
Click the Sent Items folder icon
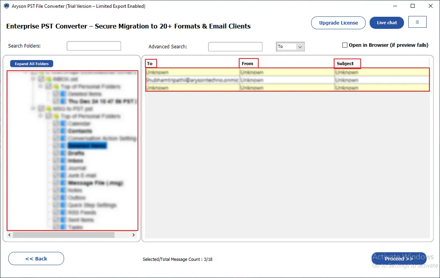(x=63, y=220)
